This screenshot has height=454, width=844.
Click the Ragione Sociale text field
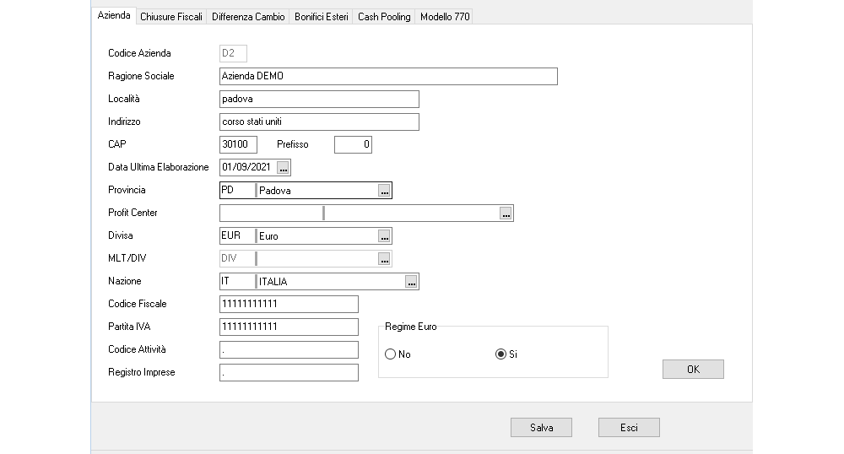387,77
